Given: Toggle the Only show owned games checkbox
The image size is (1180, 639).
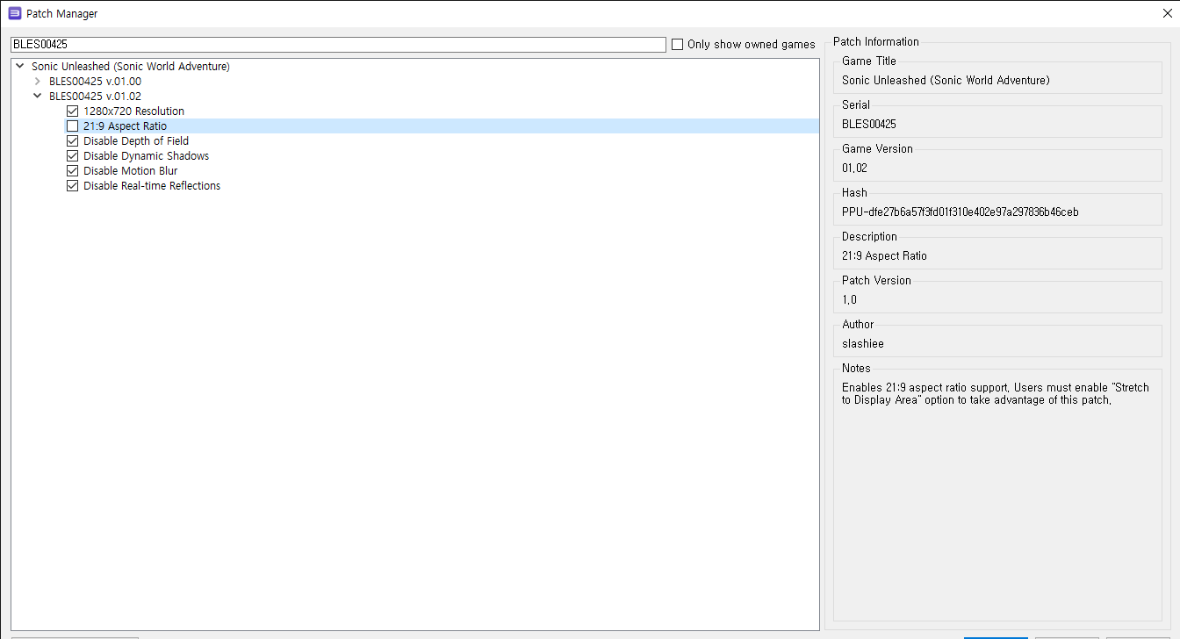Looking at the screenshot, I should tap(677, 45).
